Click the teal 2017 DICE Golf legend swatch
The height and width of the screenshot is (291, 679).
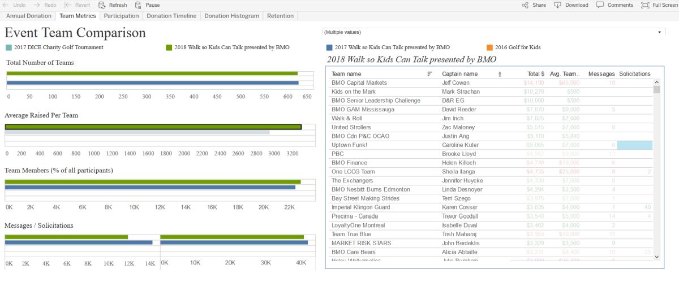tap(8, 47)
